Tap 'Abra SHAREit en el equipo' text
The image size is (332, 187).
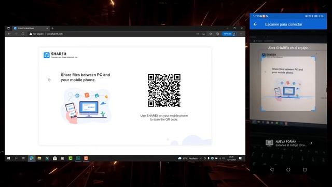point(288,48)
